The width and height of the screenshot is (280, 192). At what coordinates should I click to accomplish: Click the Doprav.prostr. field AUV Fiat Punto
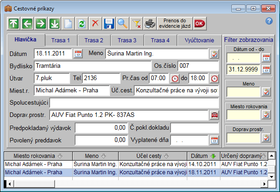(x=129, y=115)
